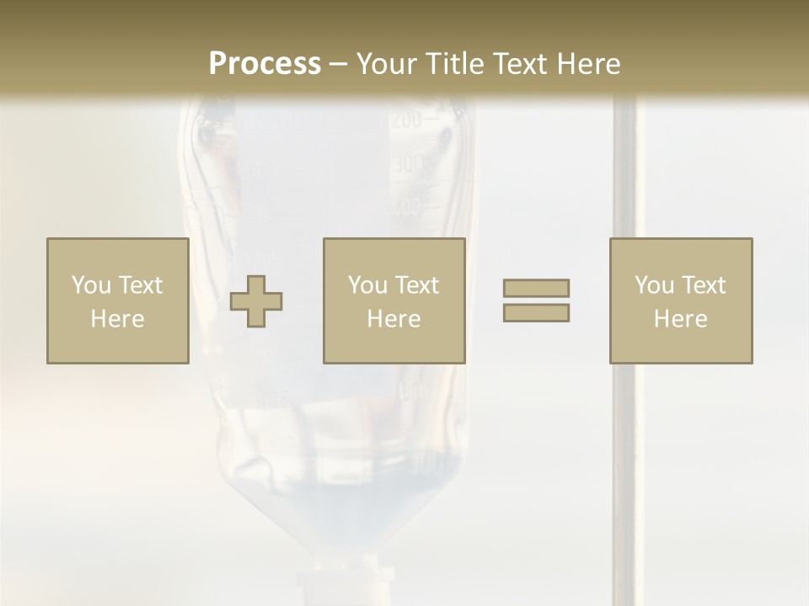Click the dash in the slide title
809x606 pixels.
click(339, 64)
